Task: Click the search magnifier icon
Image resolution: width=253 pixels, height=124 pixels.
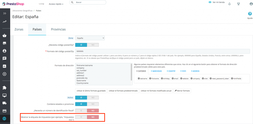Action: (72, 3)
